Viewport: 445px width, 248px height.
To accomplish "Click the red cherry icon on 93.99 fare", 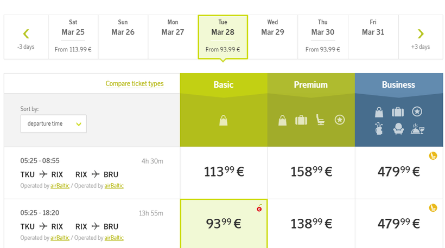I will click(x=259, y=208).
